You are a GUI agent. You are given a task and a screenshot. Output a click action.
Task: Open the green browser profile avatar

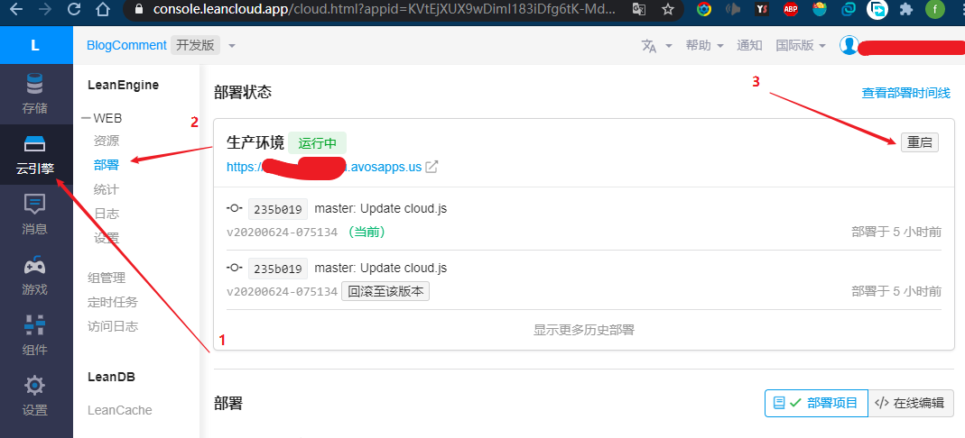point(935,9)
